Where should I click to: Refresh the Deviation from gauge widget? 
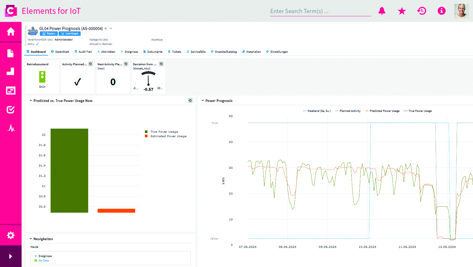point(161,64)
